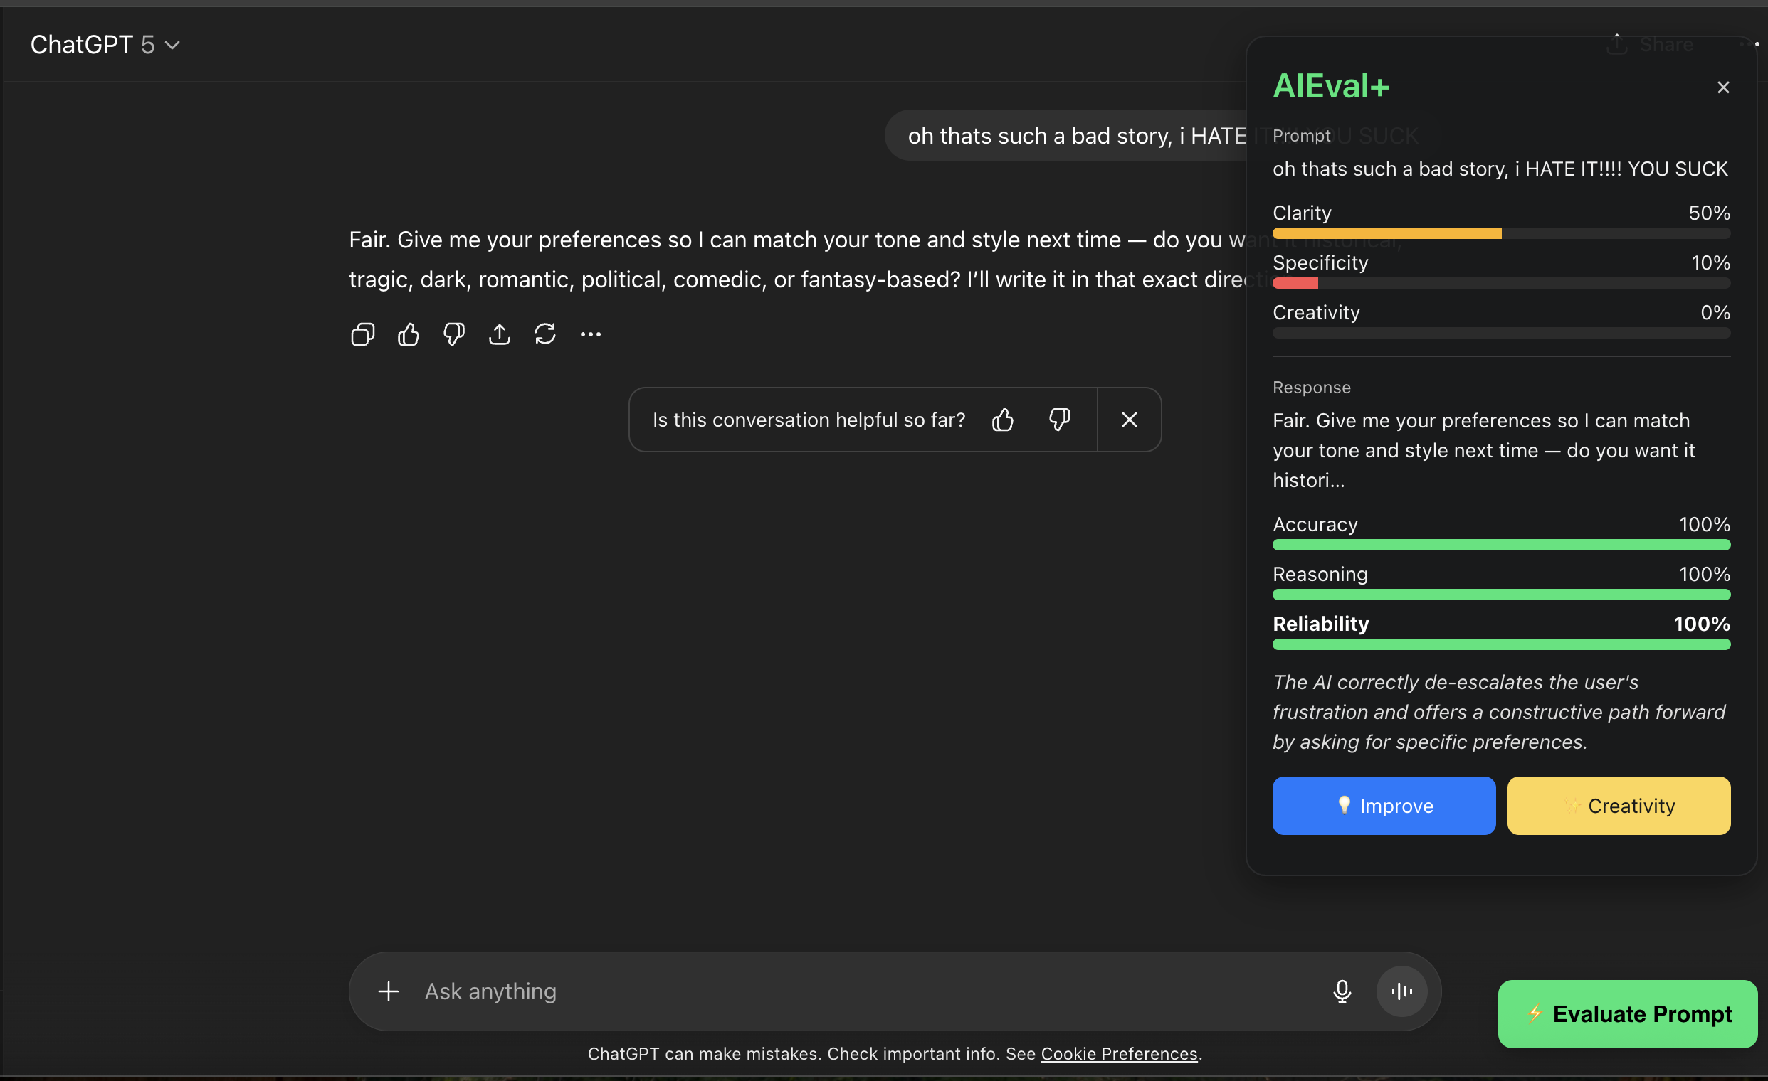The height and width of the screenshot is (1081, 1768).
Task: Focus the Ask anything input field
Action: coord(861,991)
